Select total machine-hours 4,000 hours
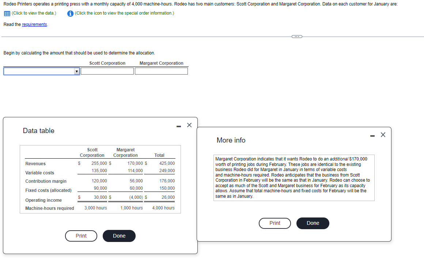The height and width of the screenshot is (265, 424). tap(163, 208)
